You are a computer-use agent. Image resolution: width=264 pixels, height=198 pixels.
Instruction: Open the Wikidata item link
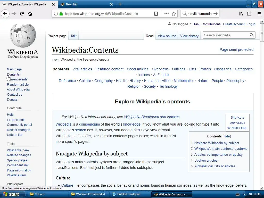(16, 175)
